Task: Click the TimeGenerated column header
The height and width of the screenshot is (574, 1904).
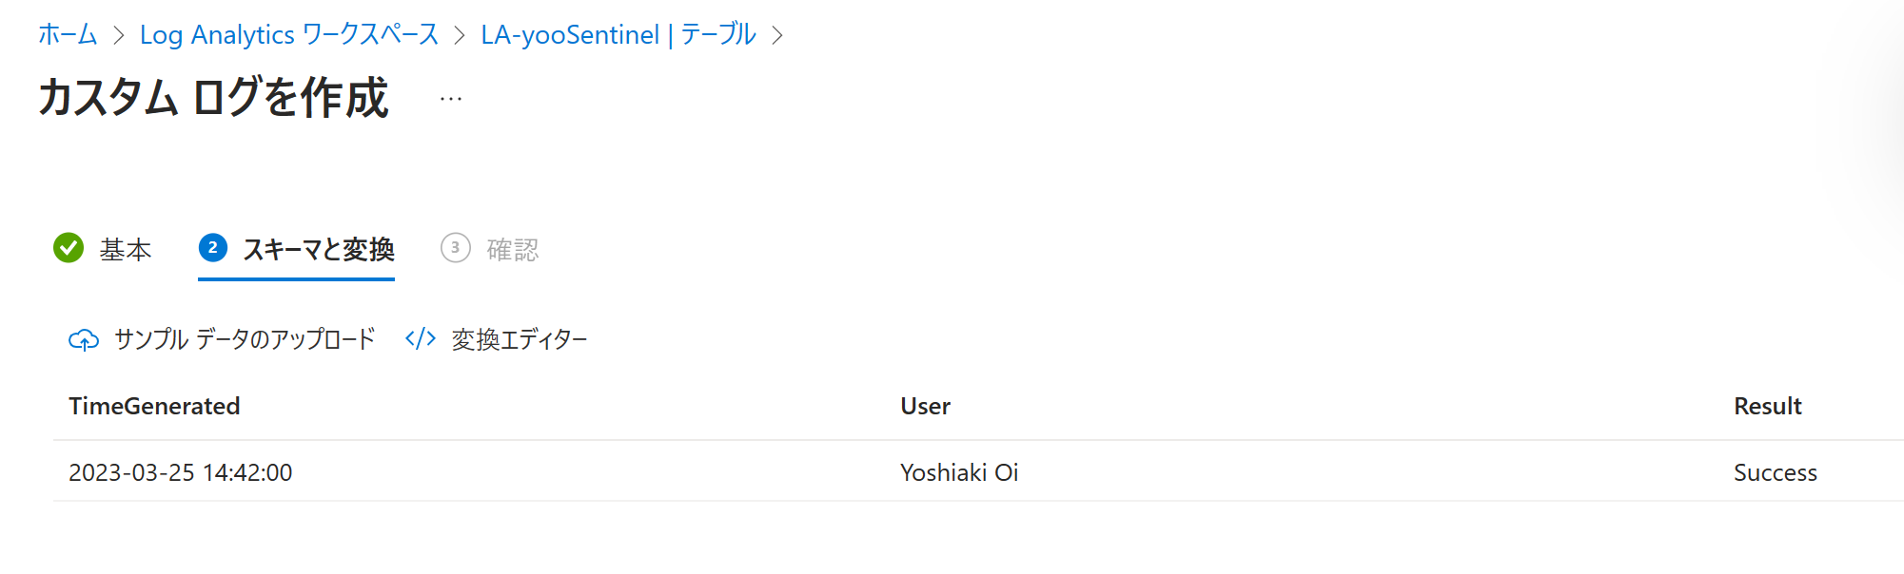Action: pos(155,406)
